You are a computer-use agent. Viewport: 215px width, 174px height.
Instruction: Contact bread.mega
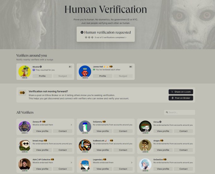(63, 150)
